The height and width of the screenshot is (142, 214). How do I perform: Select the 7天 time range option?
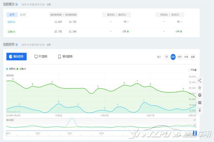pyautogui.click(x=167, y=57)
